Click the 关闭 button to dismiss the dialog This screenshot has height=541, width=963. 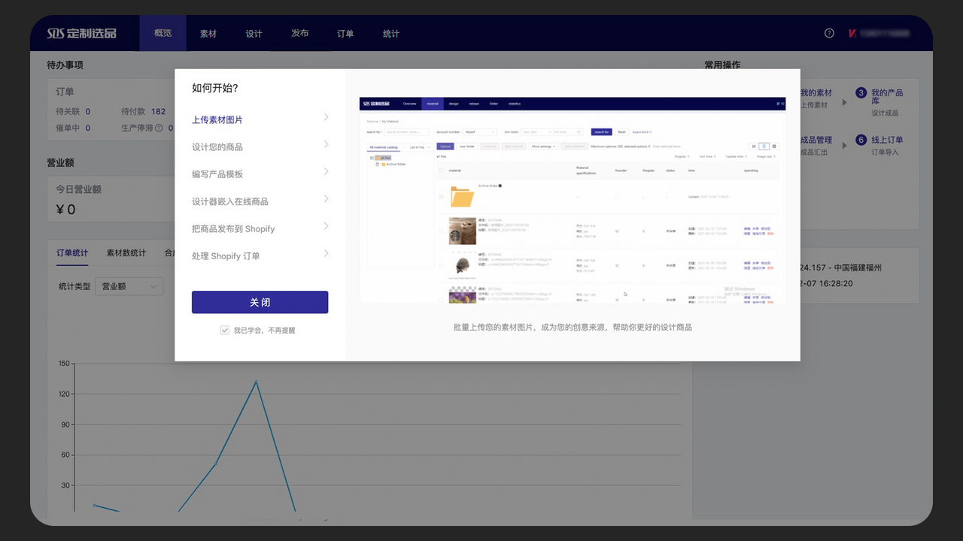[260, 302]
